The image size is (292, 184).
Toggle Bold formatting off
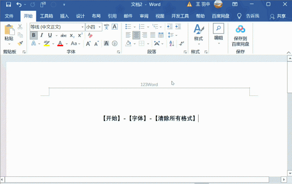tap(34, 35)
